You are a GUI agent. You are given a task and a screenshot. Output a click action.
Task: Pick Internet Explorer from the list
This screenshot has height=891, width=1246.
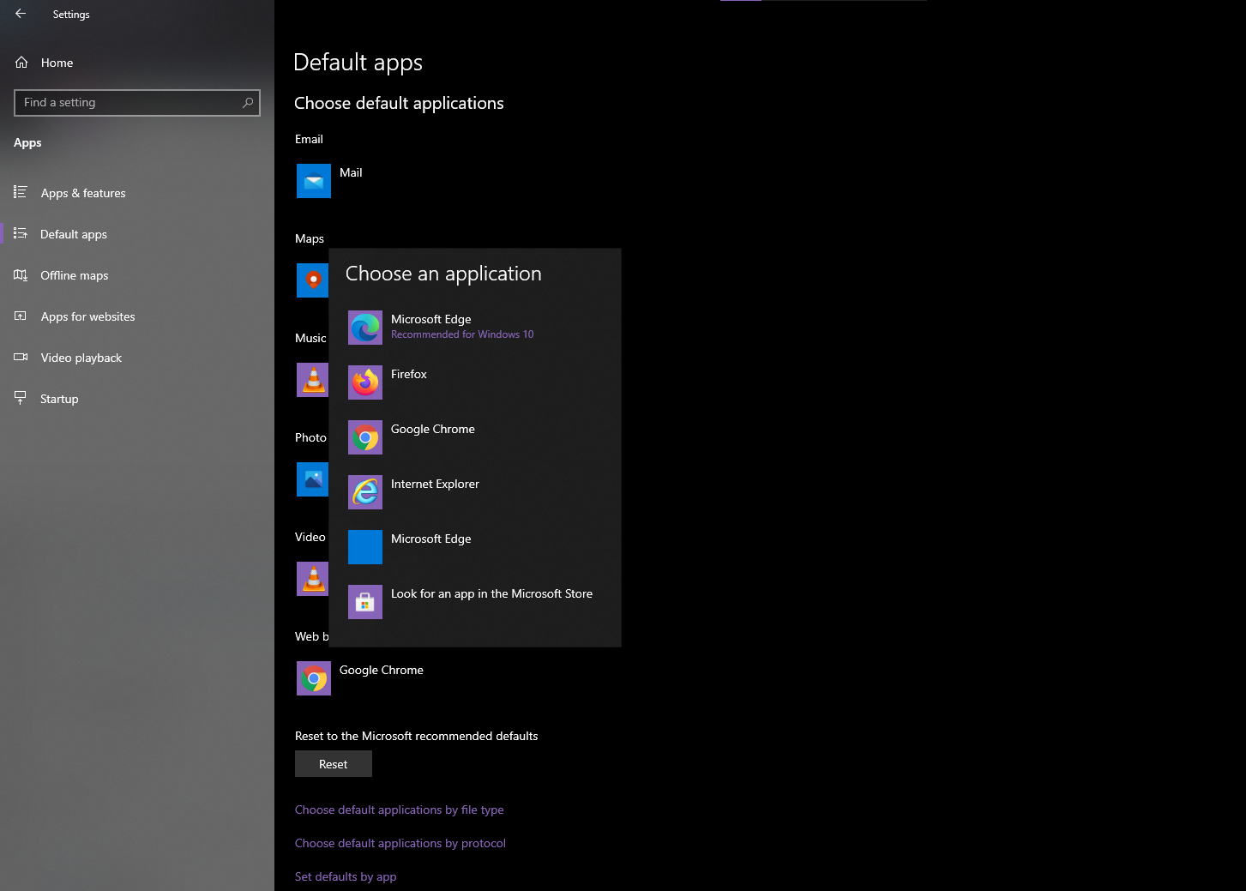click(x=434, y=491)
